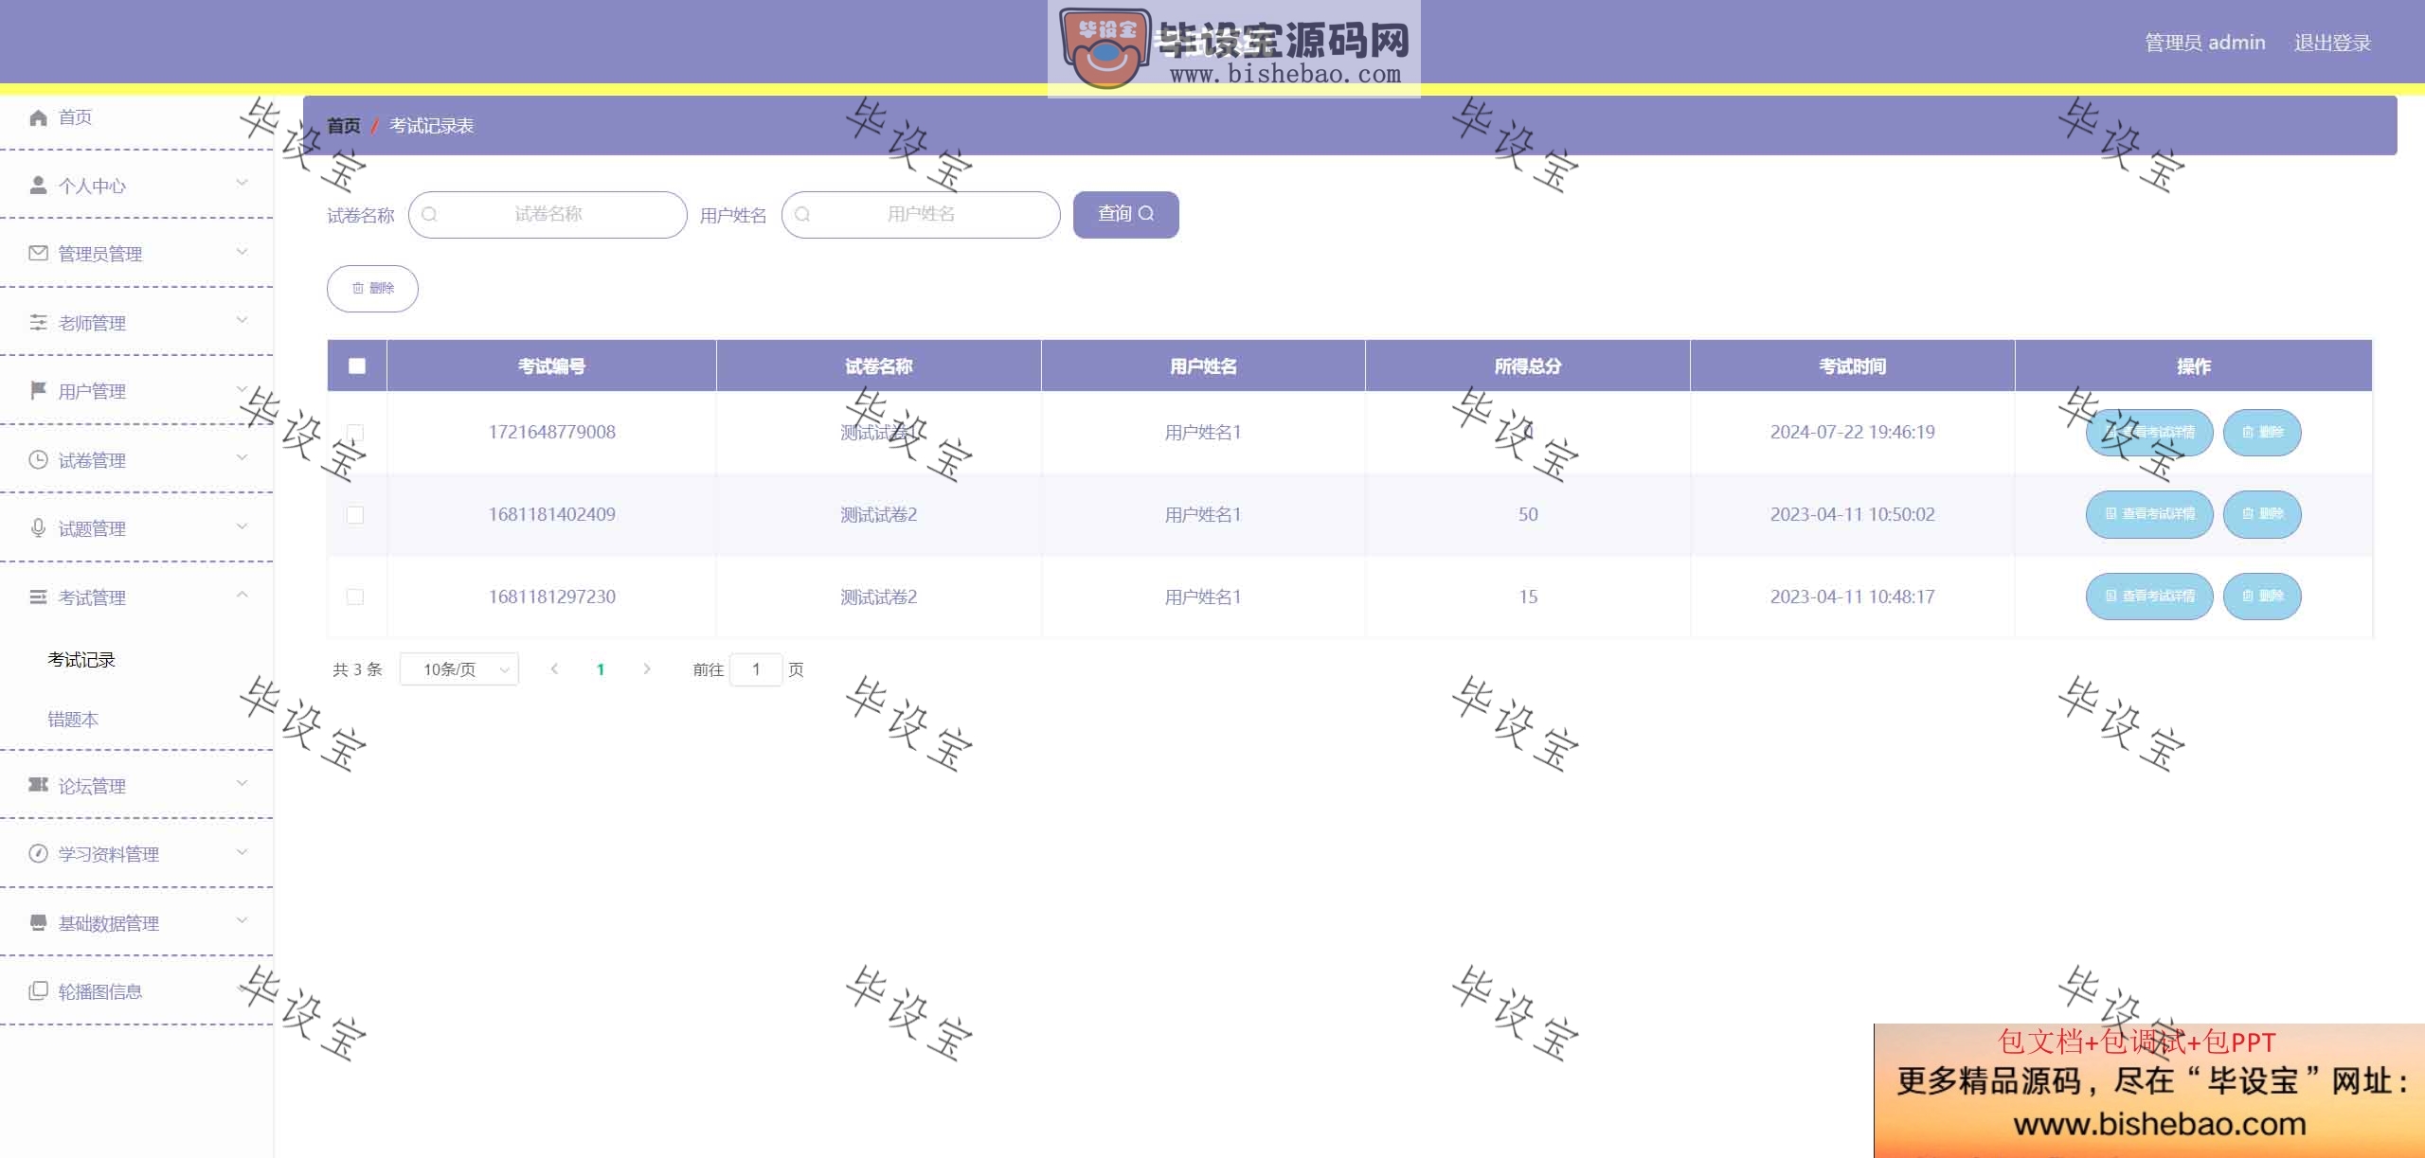Expand the 老师管理 menu chevron

(242, 321)
